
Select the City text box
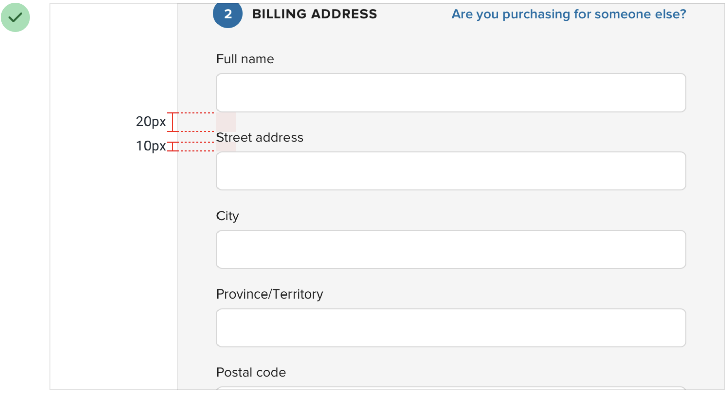point(451,250)
